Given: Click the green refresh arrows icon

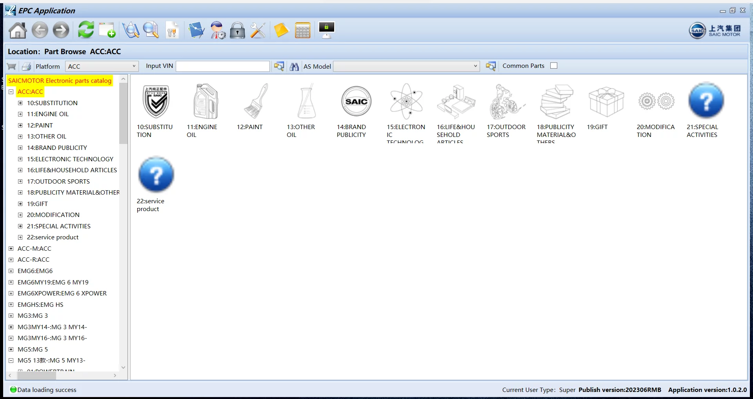Looking at the screenshot, I should click(85, 30).
